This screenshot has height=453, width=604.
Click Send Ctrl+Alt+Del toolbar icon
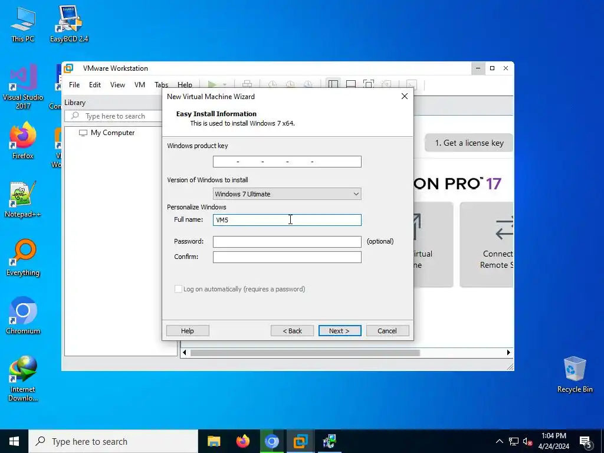click(247, 84)
